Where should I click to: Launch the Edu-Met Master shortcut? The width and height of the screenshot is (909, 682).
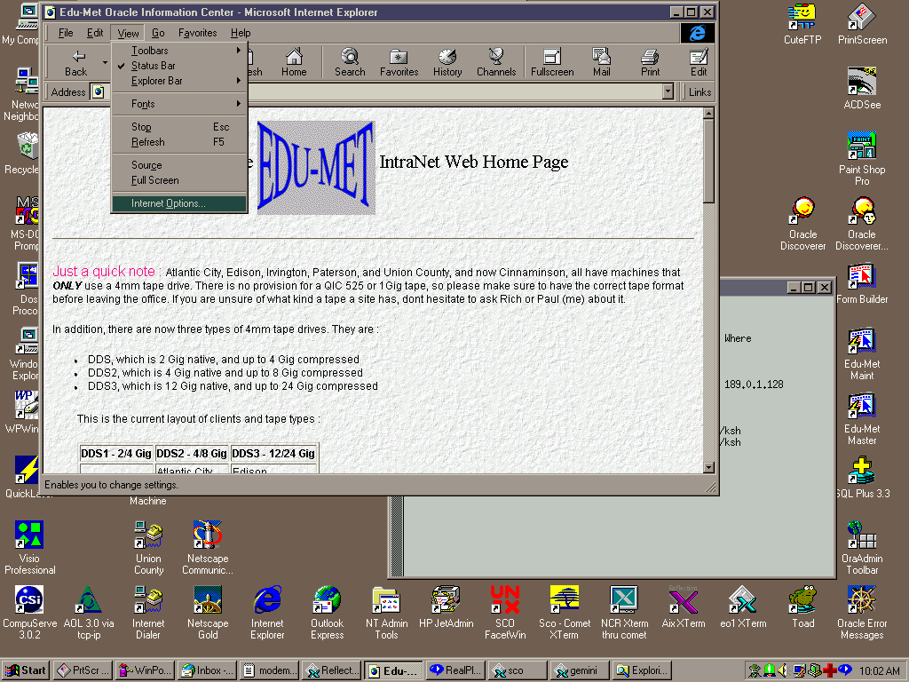pyautogui.click(x=862, y=419)
